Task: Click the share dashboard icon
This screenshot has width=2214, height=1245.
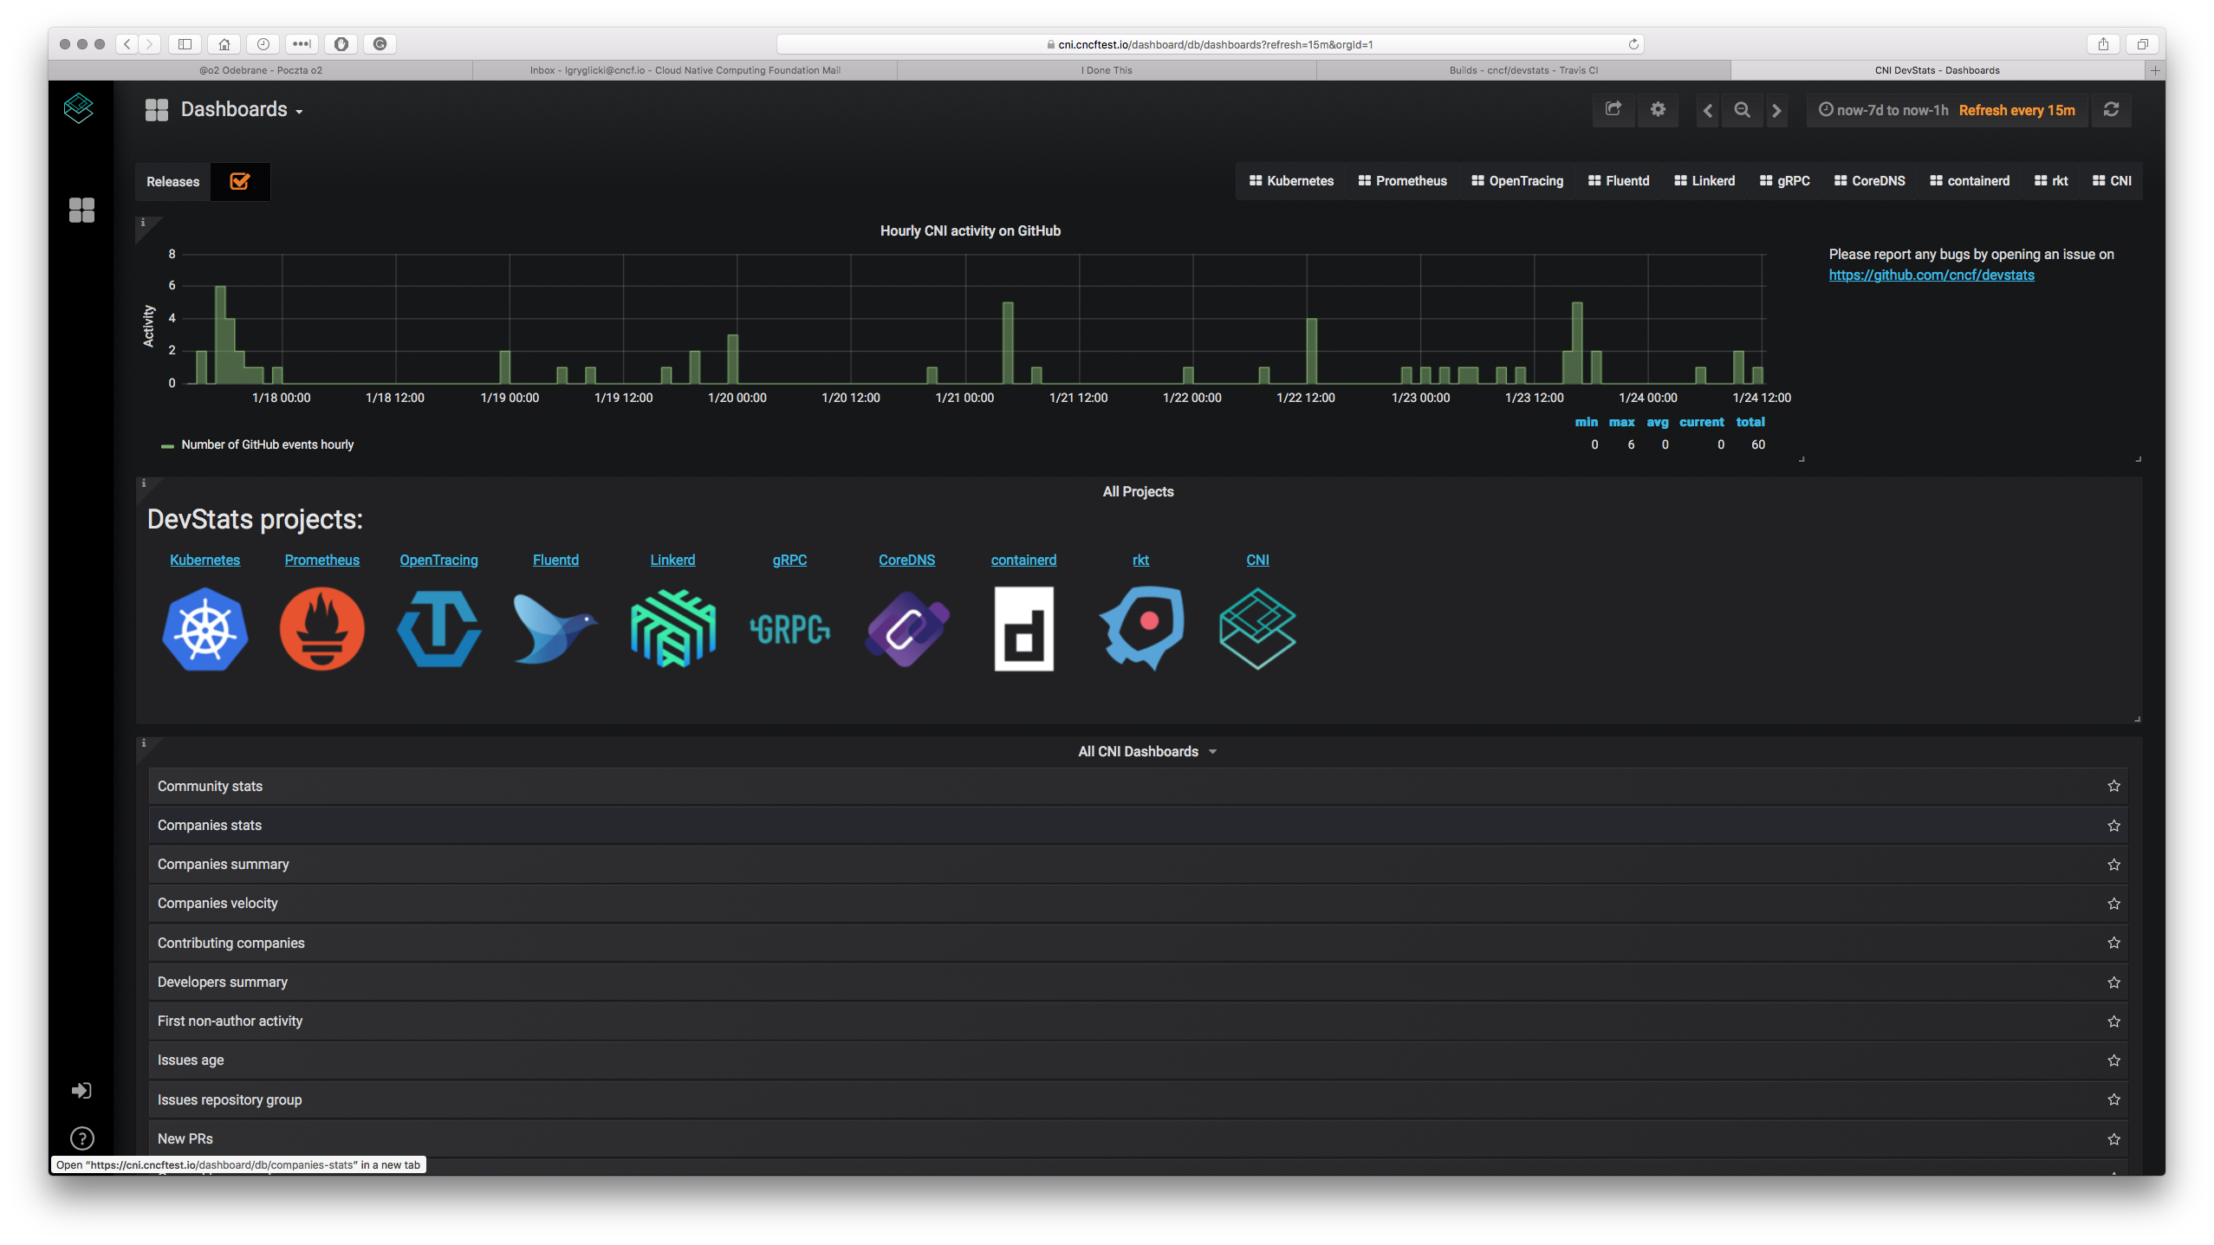Action: tap(1613, 110)
